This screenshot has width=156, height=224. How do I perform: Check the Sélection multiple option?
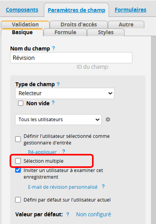tap(18, 161)
